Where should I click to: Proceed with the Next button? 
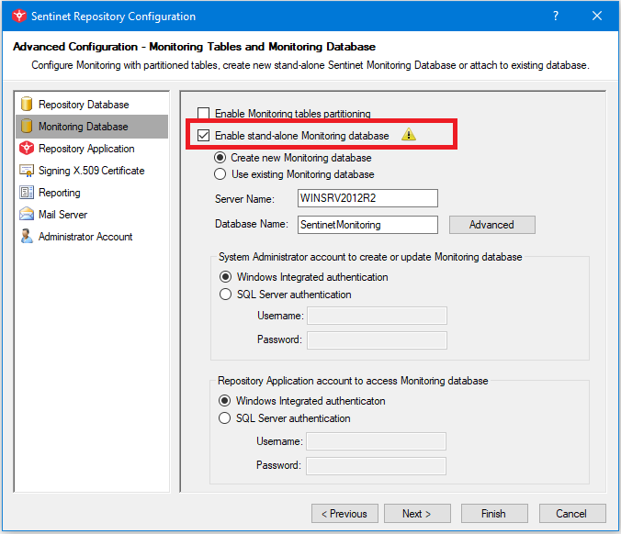[417, 514]
